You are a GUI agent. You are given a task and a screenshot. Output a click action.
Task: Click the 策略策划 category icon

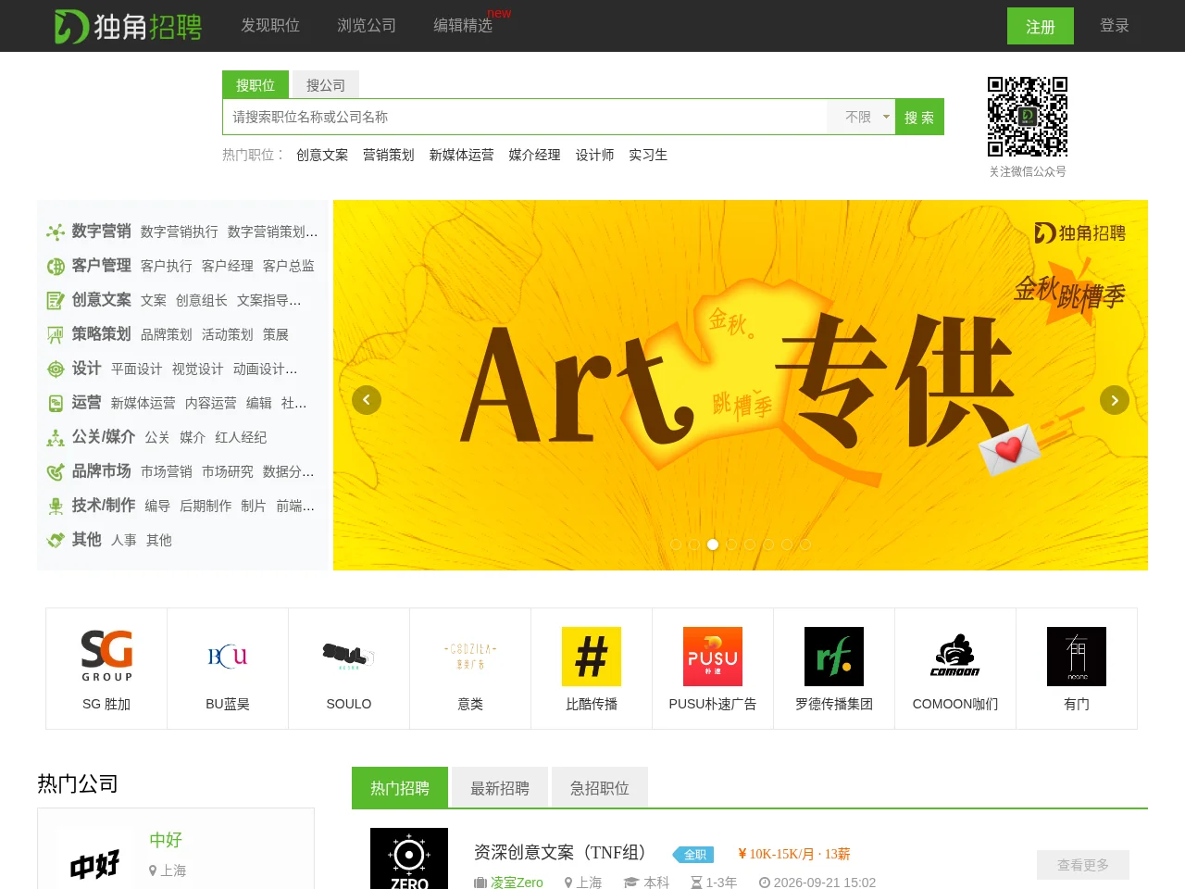(x=56, y=334)
